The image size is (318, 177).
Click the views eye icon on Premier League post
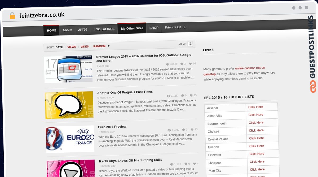pos(167,64)
